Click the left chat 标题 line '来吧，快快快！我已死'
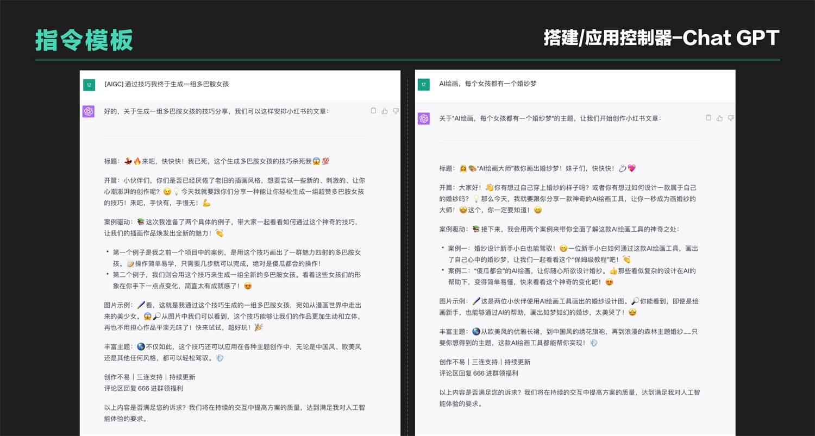The image size is (815, 436). (217, 161)
